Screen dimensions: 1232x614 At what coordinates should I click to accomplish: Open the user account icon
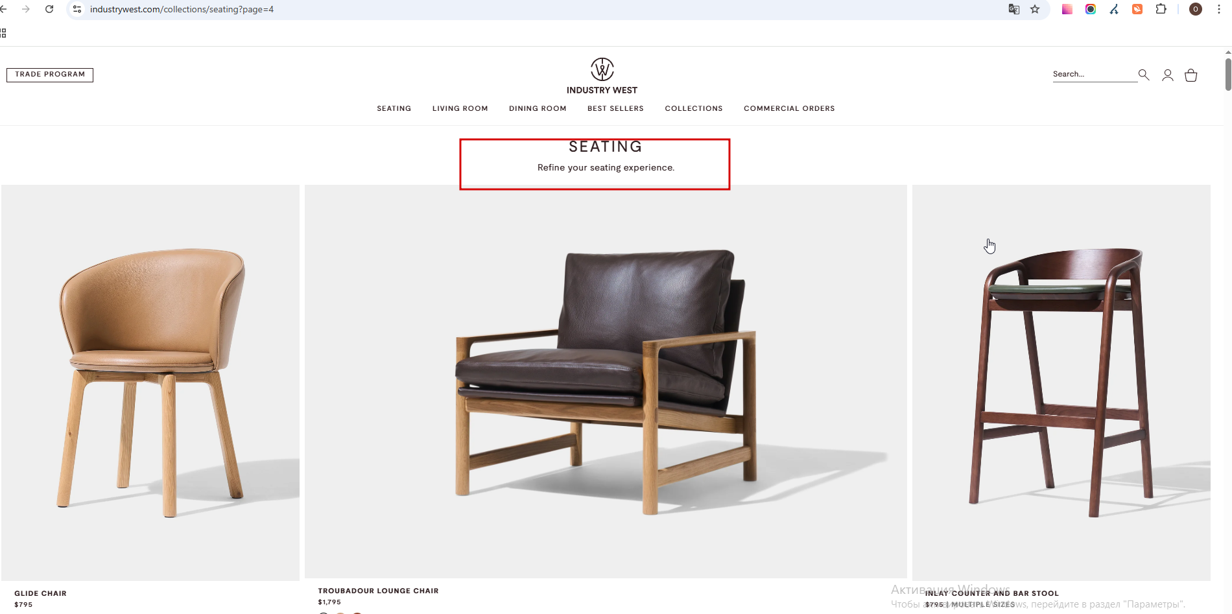1168,75
